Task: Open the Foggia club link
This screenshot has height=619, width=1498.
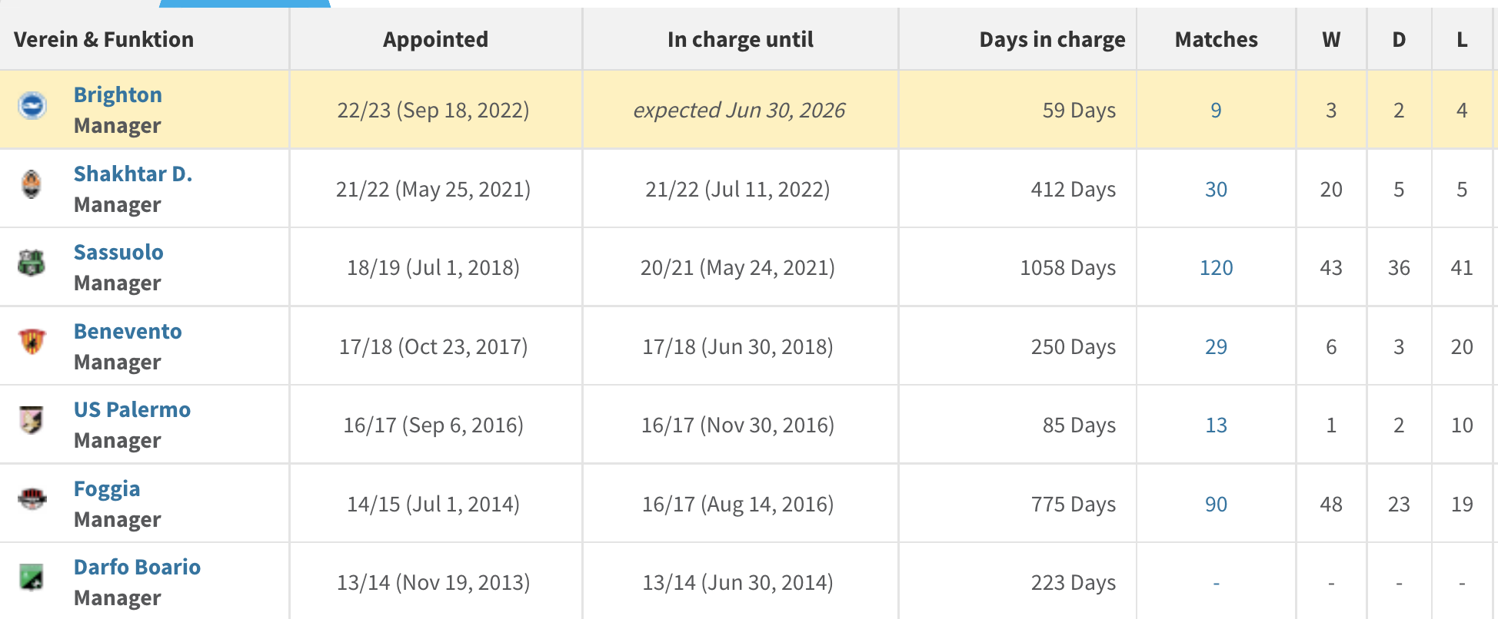Action: pos(107,489)
